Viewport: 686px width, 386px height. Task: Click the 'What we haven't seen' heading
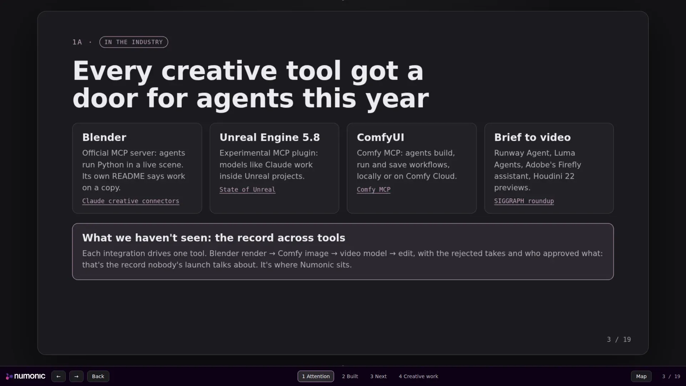click(214, 238)
